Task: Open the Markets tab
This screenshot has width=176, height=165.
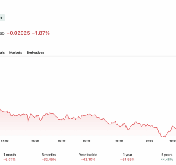Action: 16,52
